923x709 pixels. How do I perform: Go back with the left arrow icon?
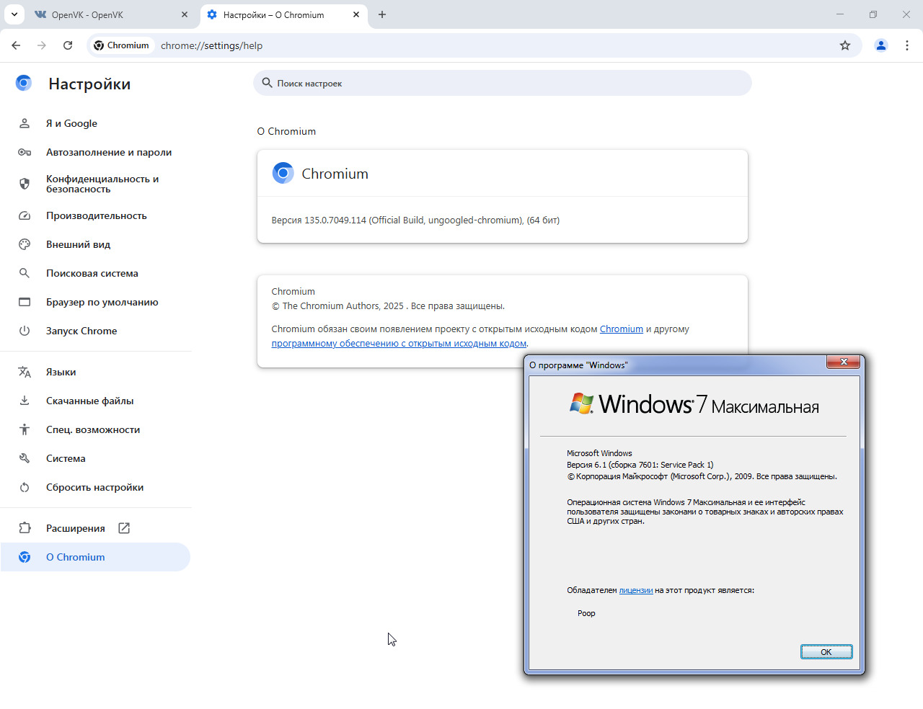tap(16, 45)
